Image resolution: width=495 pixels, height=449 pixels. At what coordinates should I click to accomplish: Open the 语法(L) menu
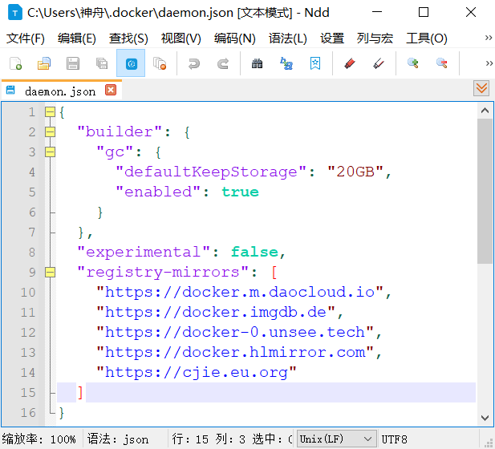tap(287, 38)
